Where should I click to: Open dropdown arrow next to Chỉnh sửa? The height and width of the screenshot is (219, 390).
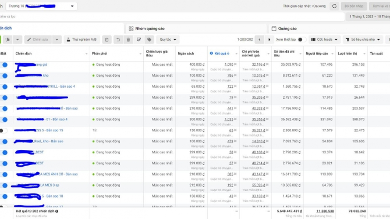coord(57,40)
